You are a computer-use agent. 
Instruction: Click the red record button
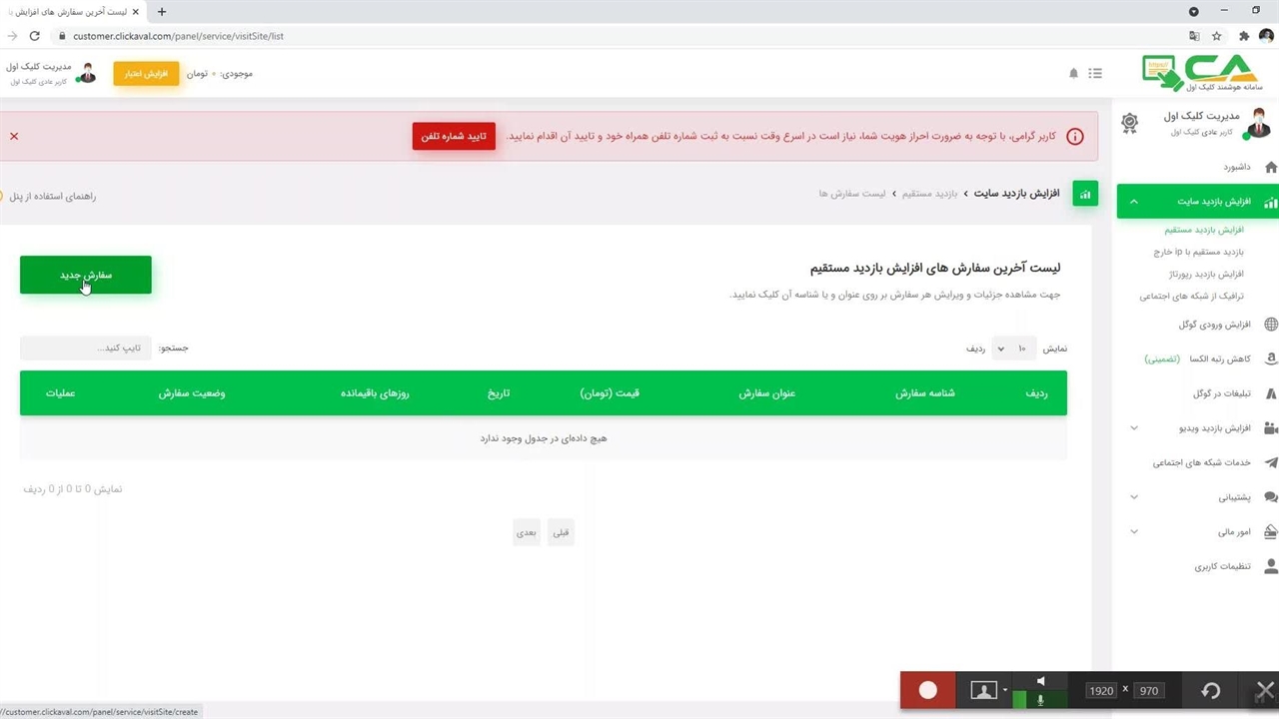coord(928,690)
